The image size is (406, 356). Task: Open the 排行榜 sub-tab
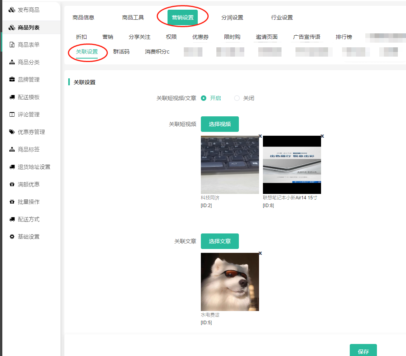[x=344, y=37]
